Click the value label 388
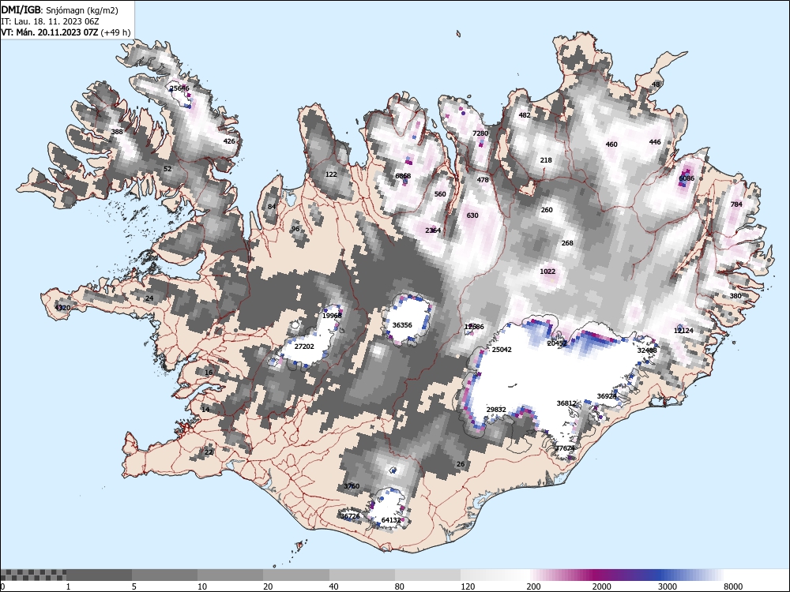Viewport: 790px width, 592px height. tap(117, 132)
